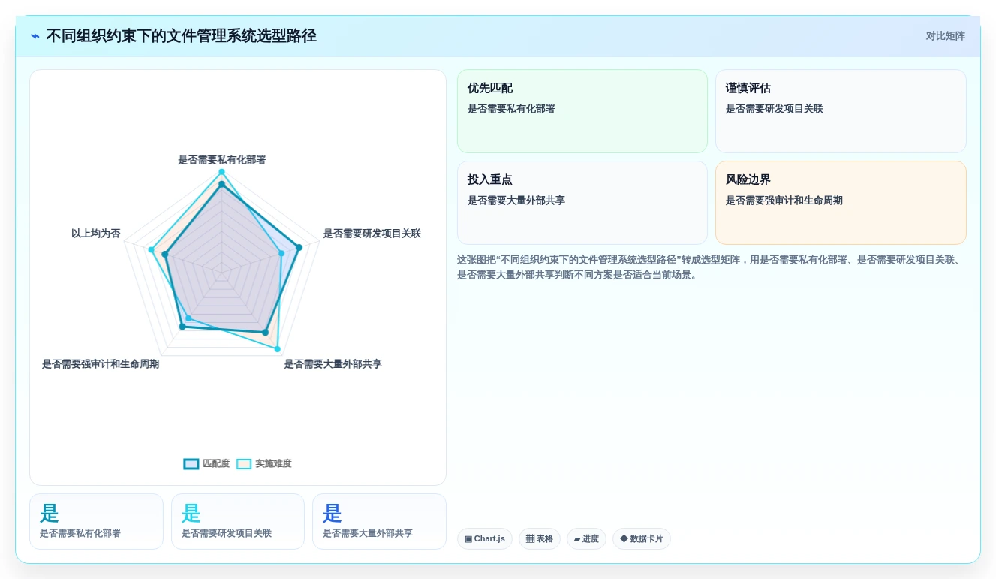
Task: Click the bar icon in 进度 tag
Action: (577, 539)
